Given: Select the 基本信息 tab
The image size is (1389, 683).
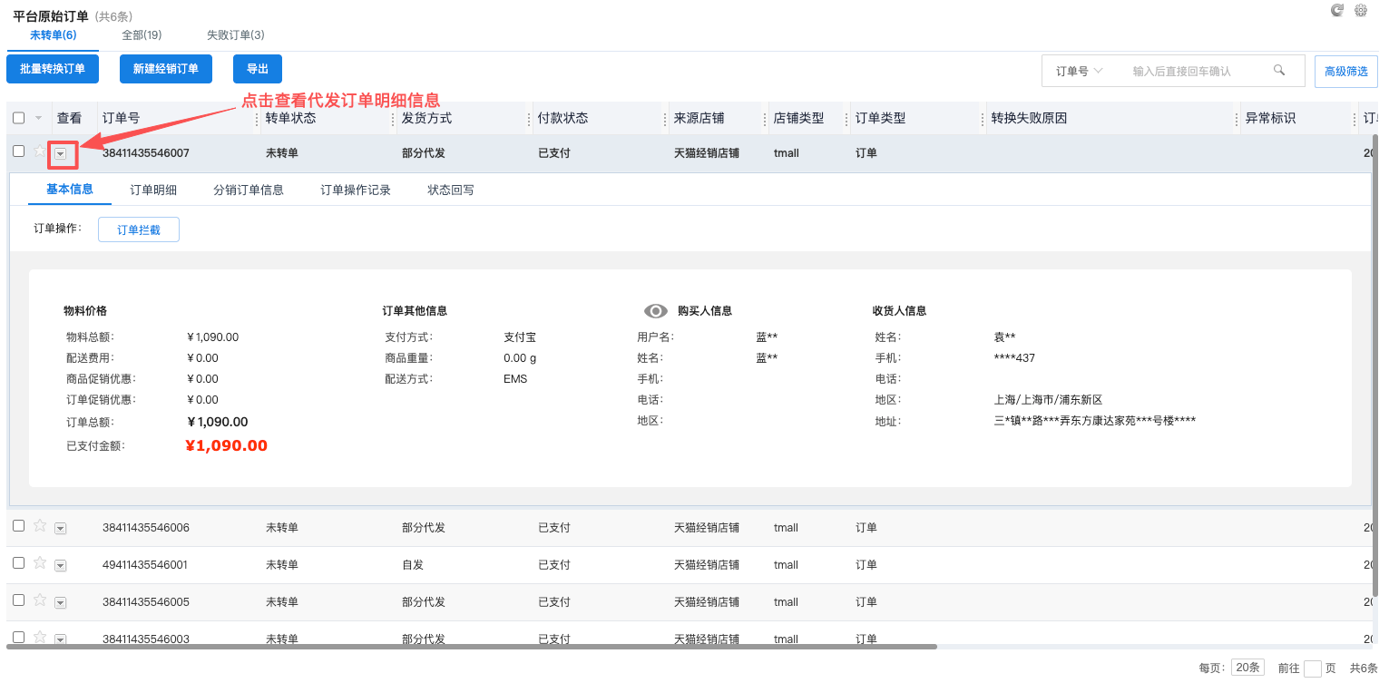Looking at the screenshot, I should (x=70, y=190).
